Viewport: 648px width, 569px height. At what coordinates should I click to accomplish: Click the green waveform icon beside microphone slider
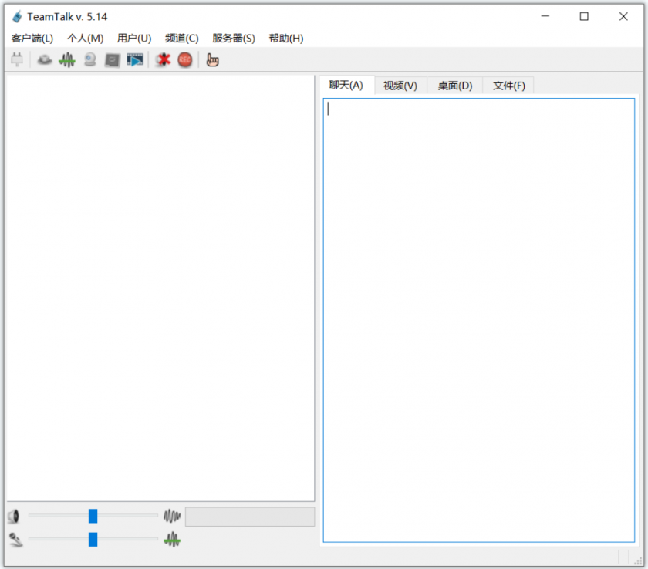pos(172,539)
